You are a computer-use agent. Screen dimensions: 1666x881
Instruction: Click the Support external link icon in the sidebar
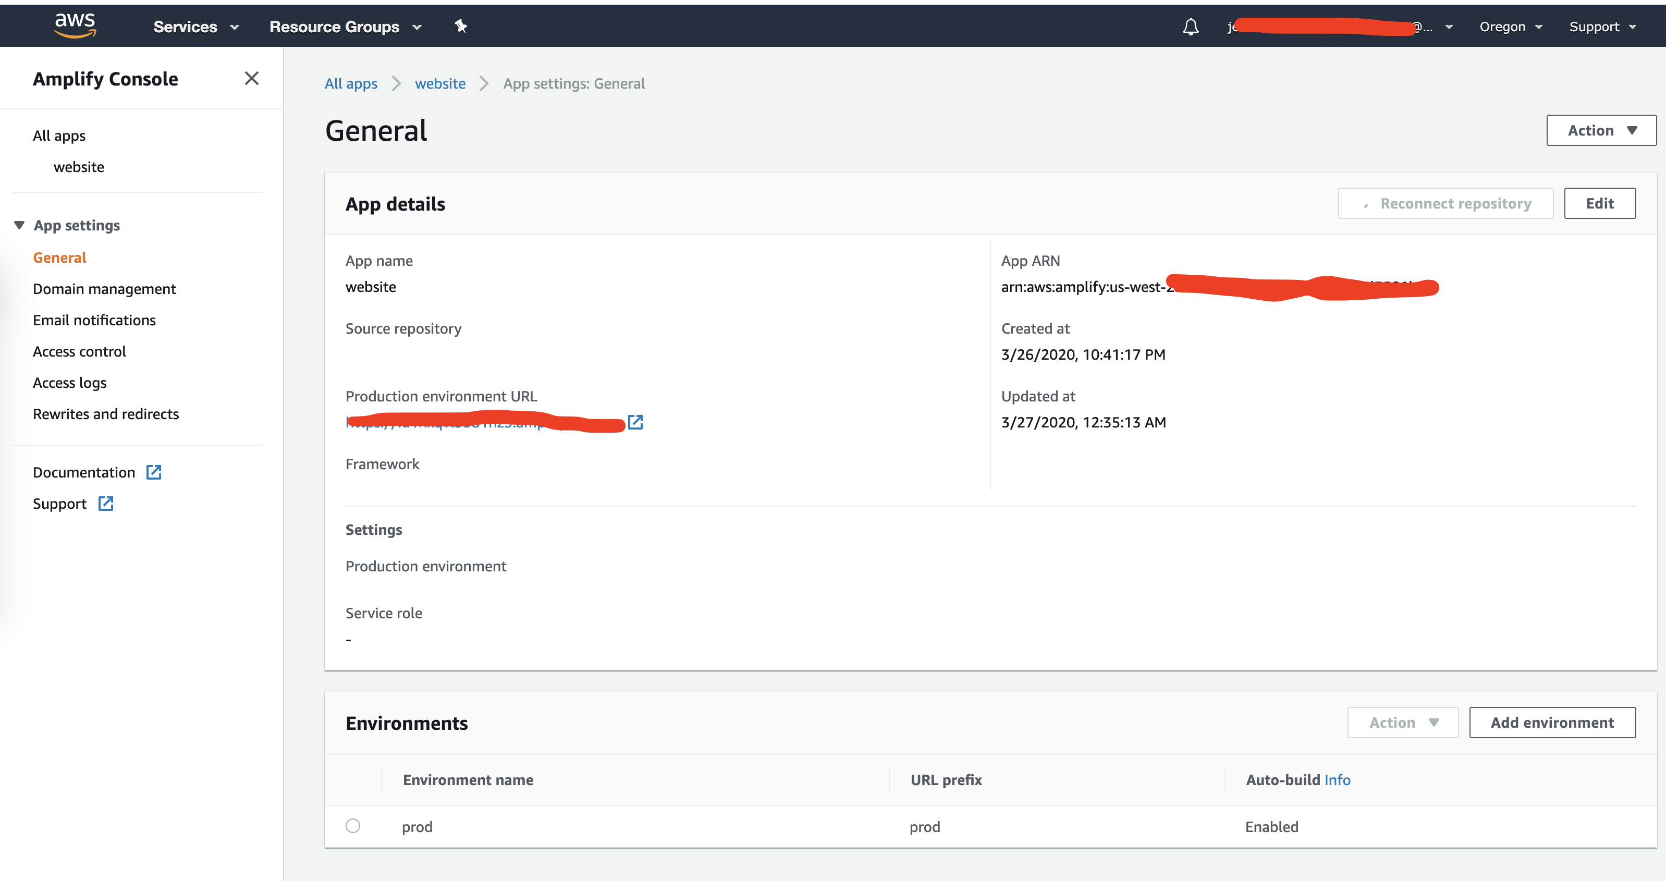105,503
